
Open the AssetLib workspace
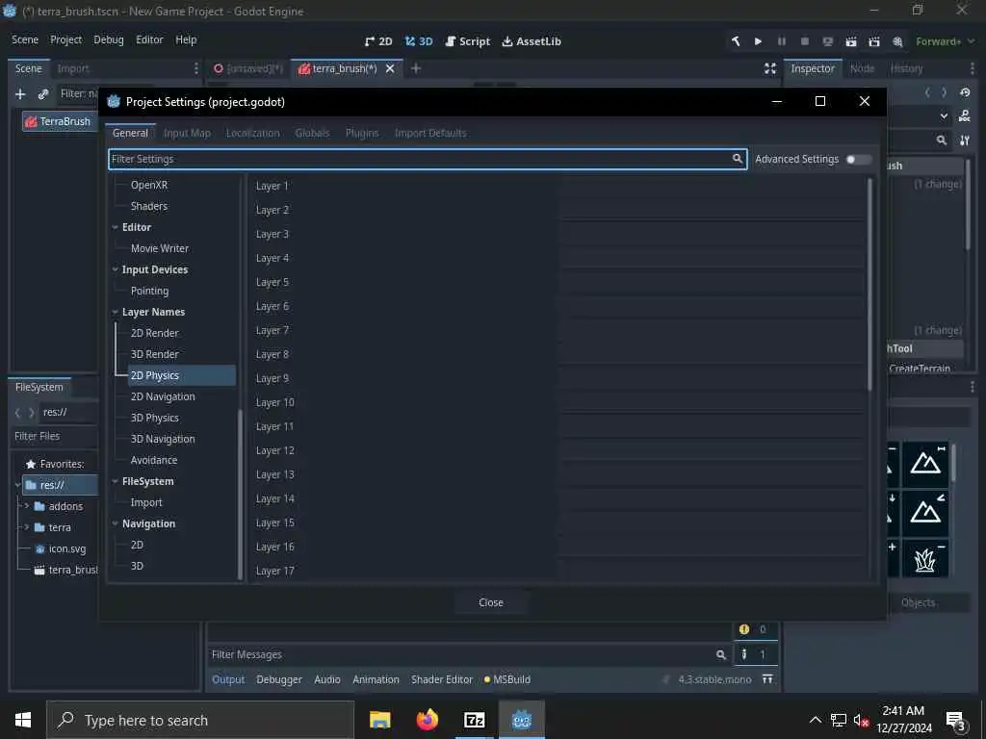click(x=532, y=41)
